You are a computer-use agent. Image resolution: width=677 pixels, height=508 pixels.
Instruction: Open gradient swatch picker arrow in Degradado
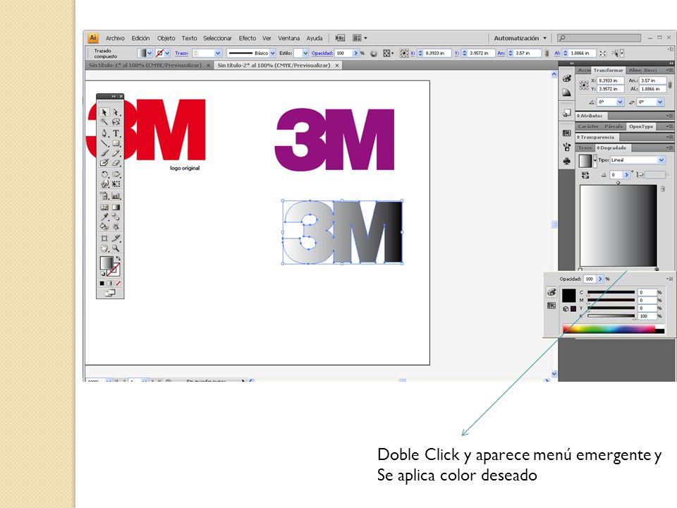click(595, 160)
